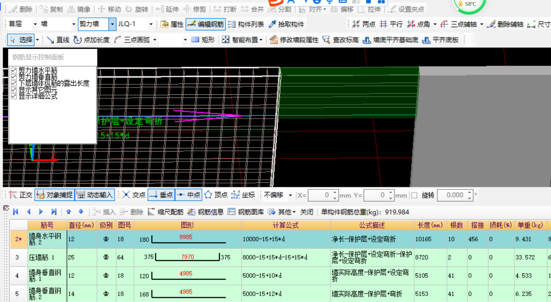Screen dimensions: 551x302
Task: Toggle 正交 orthogonal mode
Action: [x=21, y=195]
